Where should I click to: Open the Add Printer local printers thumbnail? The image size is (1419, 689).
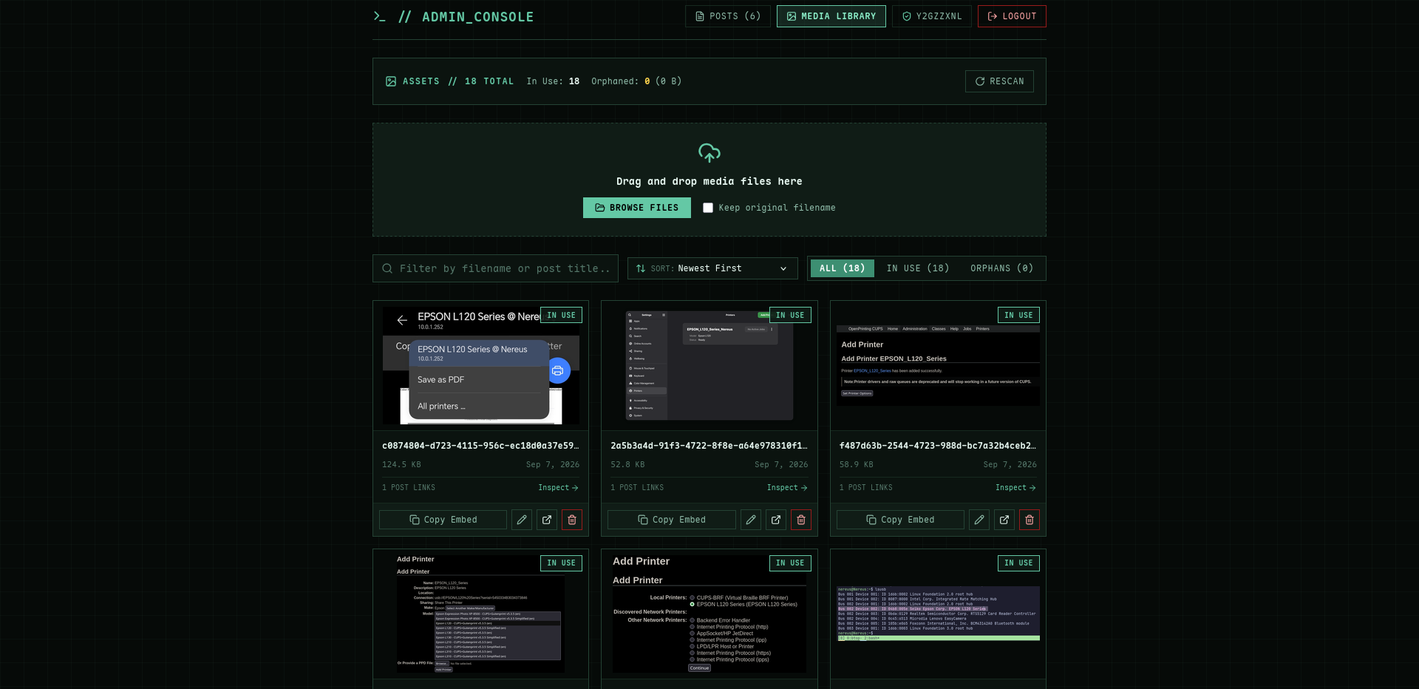coord(709,614)
